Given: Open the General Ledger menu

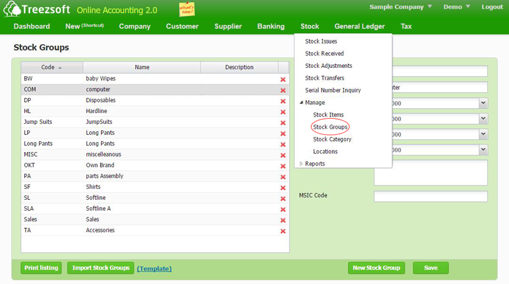Looking at the screenshot, I should (x=359, y=27).
